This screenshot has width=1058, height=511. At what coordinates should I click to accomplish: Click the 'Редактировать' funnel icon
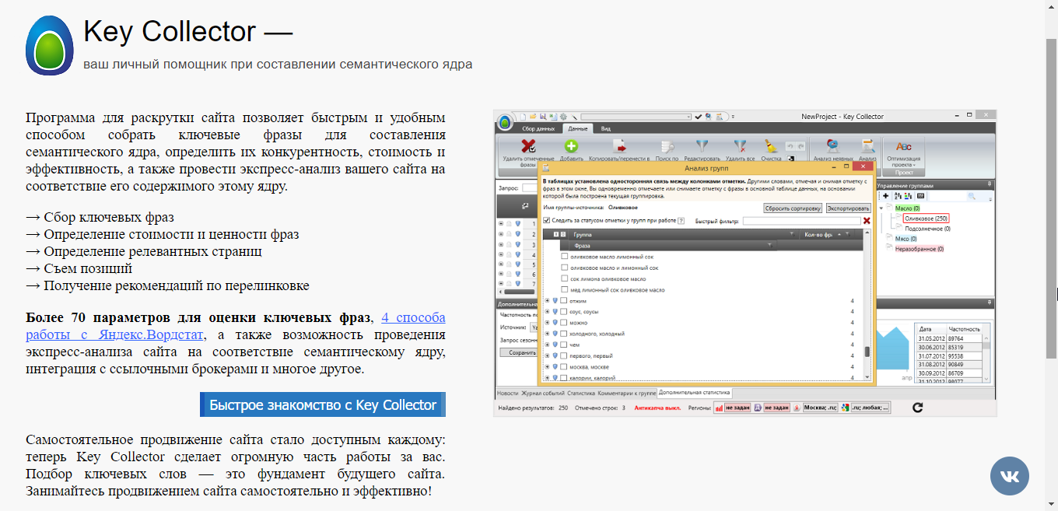pyautogui.click(x=702, y=145)
